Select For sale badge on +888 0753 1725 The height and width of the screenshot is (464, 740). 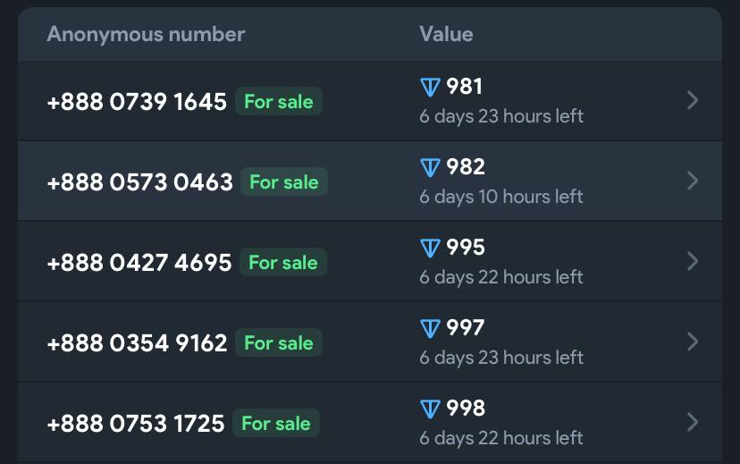click(x=276, y=424)
